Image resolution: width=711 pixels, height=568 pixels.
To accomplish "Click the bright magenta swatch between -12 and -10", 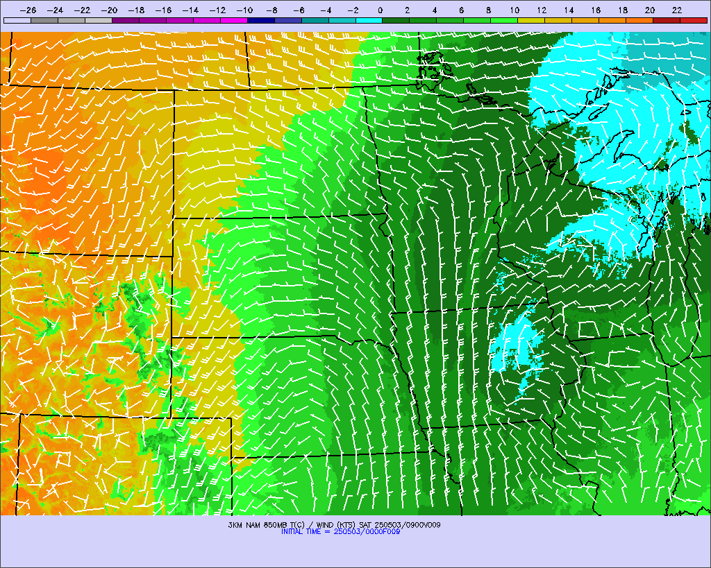I will click(234, 20).
